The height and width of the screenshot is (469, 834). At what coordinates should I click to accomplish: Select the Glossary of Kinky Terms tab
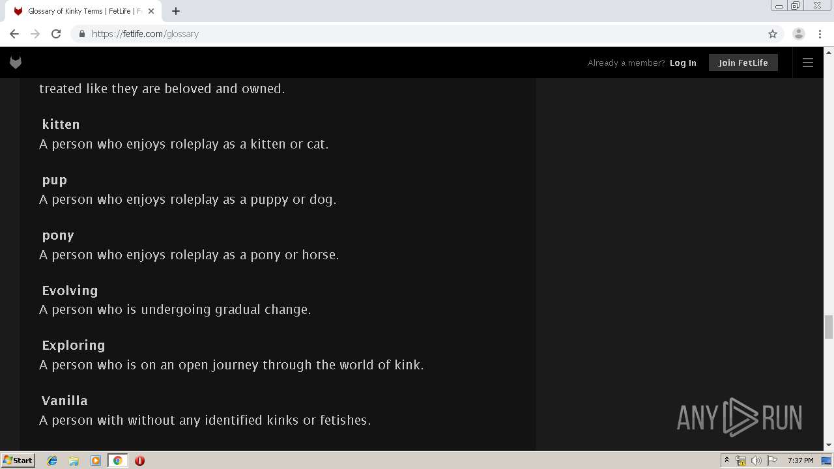click(x=83, y=11)
